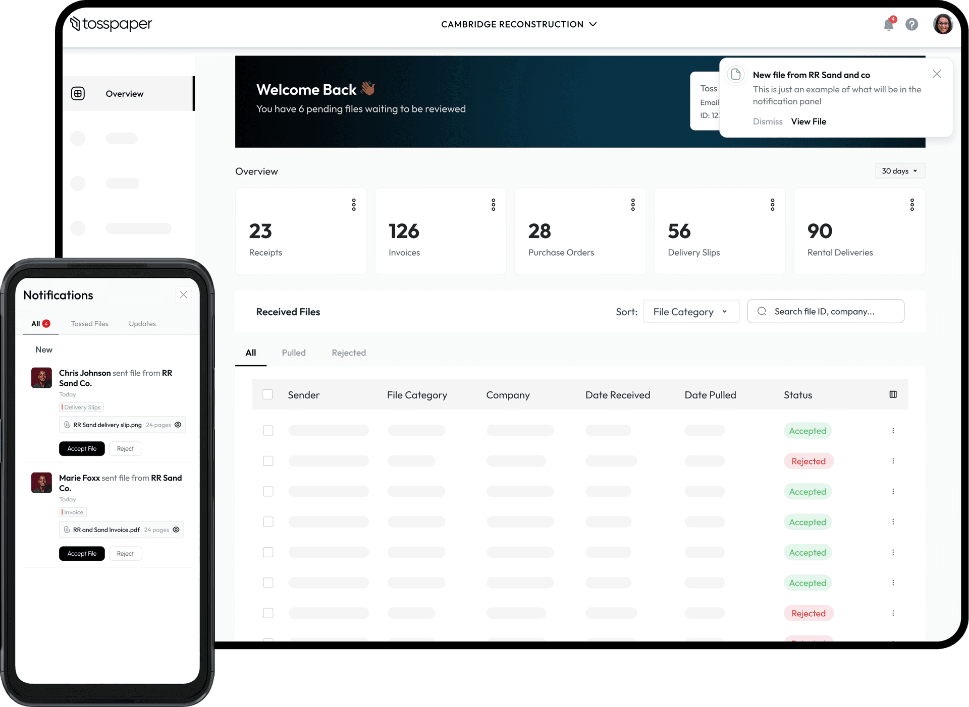Click the search magnifier in file search field

coord(762,311)
